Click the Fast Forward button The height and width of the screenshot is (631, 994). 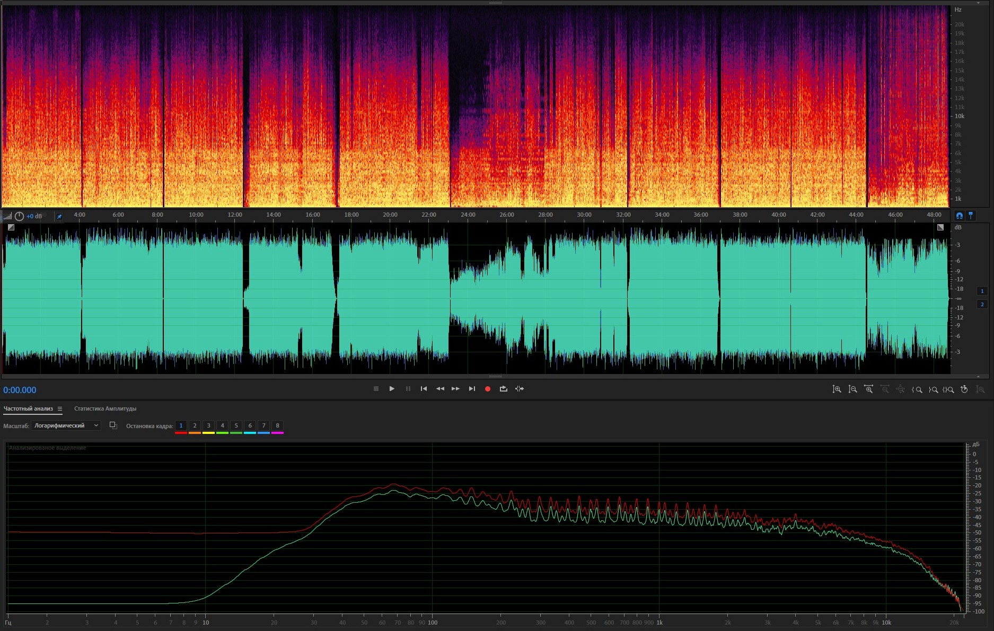coord(455,389)
